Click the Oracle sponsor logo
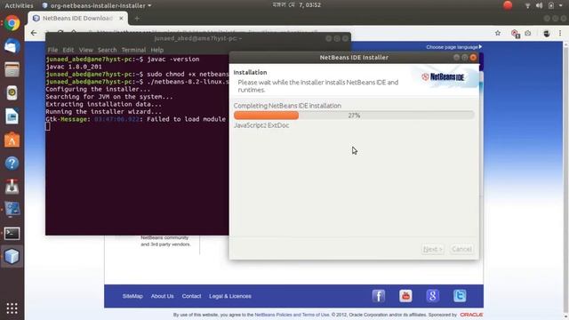Viewport: 569px width, 320px height. point(471,315)
